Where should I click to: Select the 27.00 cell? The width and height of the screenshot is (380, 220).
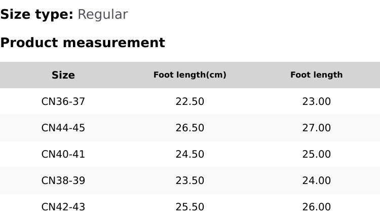tap(317, 128)
